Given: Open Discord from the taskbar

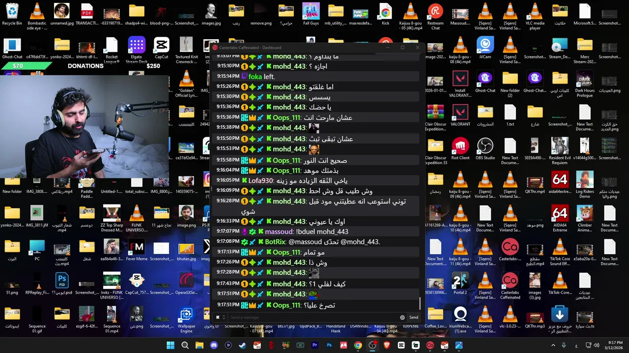Looking at the screenshot, I should click(214, 346).
